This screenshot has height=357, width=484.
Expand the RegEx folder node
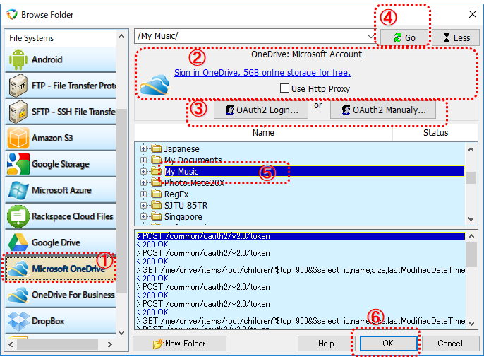(143, 194)
